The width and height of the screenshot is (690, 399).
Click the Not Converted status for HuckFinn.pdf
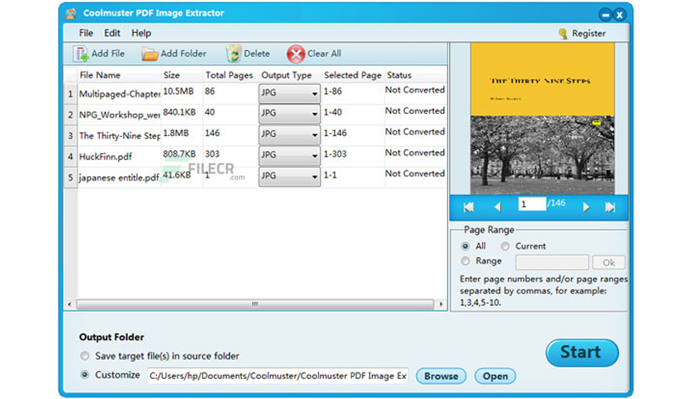coord(415,153)
